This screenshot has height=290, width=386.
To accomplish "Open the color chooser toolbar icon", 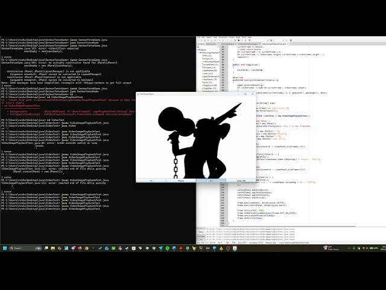I will pos(249,40).
